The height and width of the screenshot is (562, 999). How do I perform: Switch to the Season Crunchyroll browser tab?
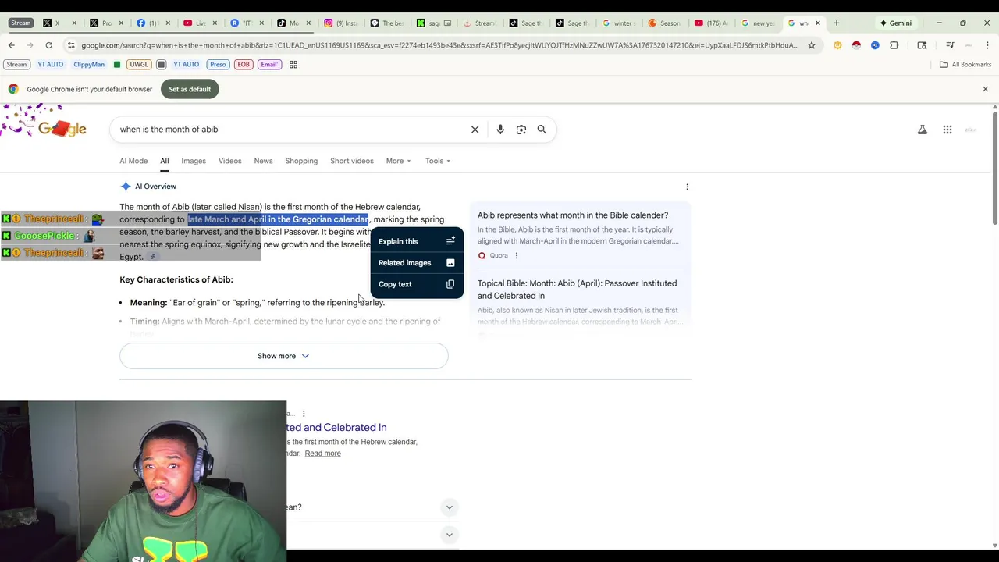coord(666,23)
